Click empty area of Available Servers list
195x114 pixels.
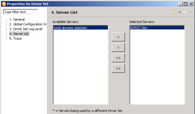(81, 67)
